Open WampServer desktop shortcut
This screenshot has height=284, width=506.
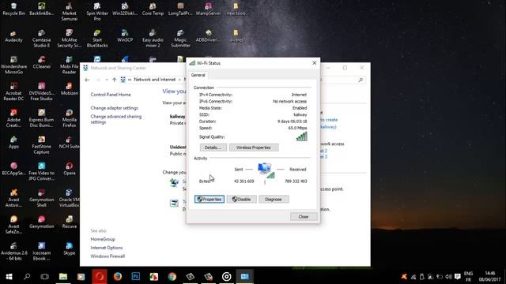coord(208,9)
